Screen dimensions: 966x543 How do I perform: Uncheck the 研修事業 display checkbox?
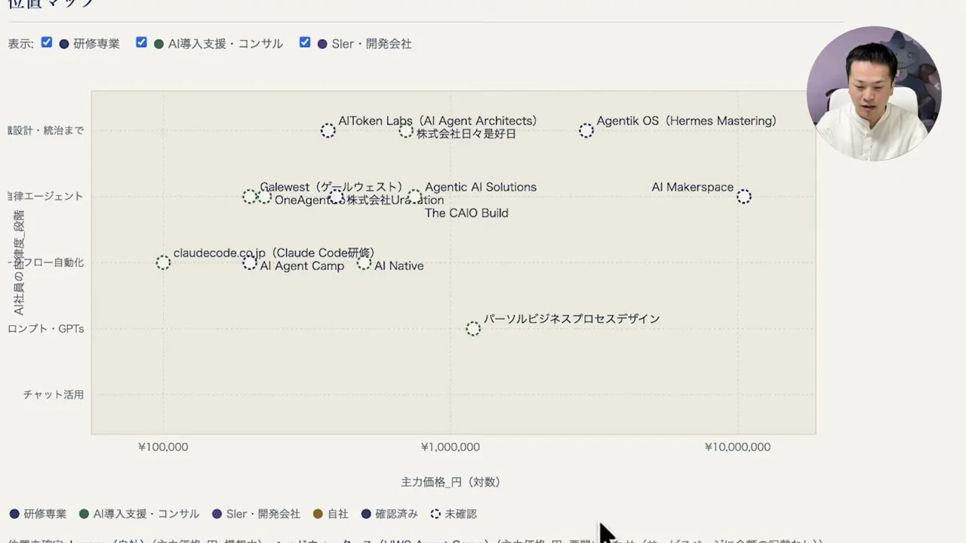point(47,42)
